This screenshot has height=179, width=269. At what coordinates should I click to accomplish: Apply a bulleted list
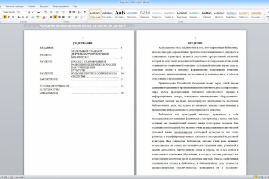click(x=51, y=12)
